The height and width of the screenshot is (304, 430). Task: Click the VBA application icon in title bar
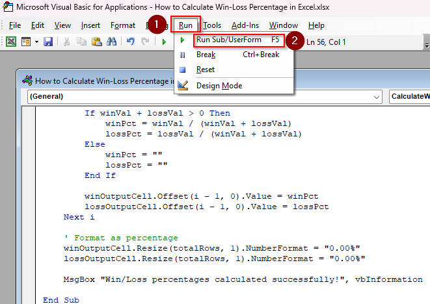(8, 7)
